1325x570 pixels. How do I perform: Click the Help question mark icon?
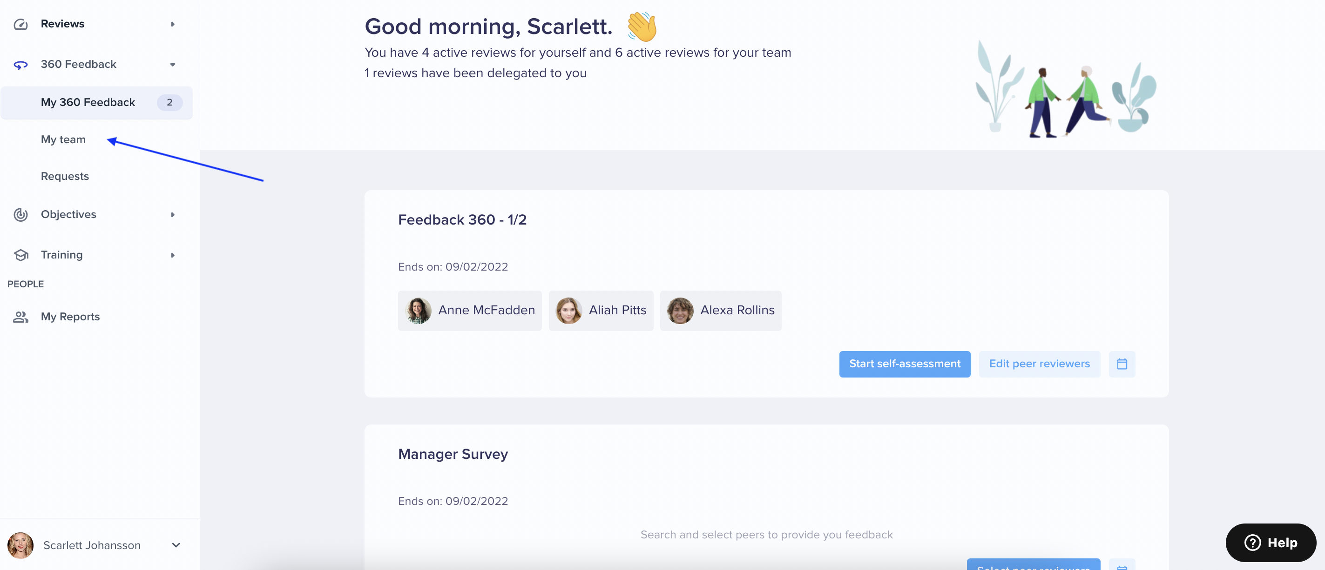(1252, 543)
